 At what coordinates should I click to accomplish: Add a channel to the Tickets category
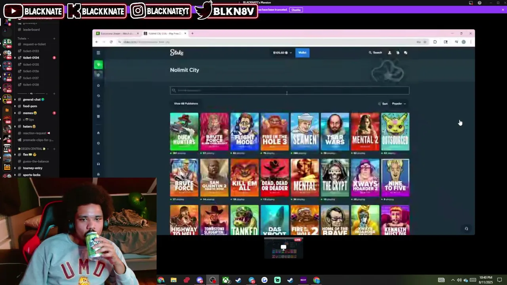coord(54,38)
